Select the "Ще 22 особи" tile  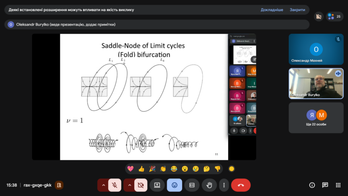(316, 118)
